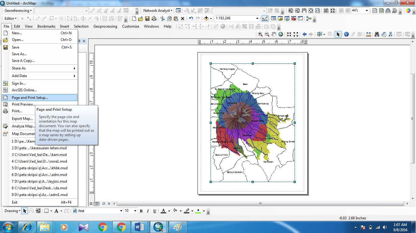Activate the Pan tool

click(274, 34)
